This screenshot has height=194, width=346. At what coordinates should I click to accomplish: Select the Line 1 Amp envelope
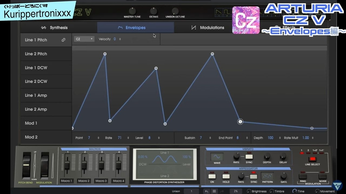pos(46,95)
